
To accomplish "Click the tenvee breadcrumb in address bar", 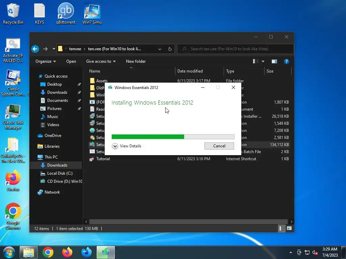I will 75,49.
